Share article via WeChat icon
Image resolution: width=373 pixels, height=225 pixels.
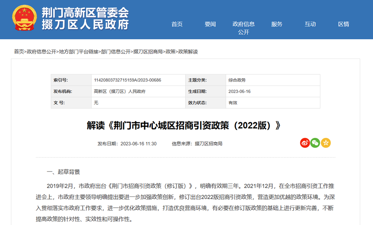tap(315, 143)
